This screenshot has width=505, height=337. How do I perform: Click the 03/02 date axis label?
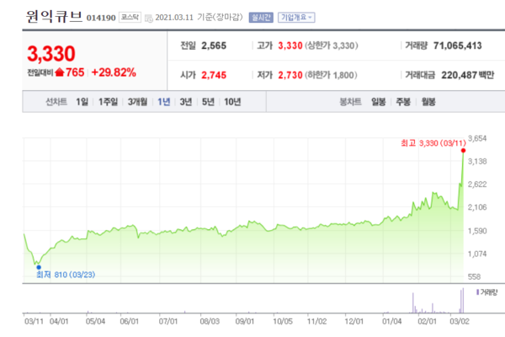click(x=460, y=322)
